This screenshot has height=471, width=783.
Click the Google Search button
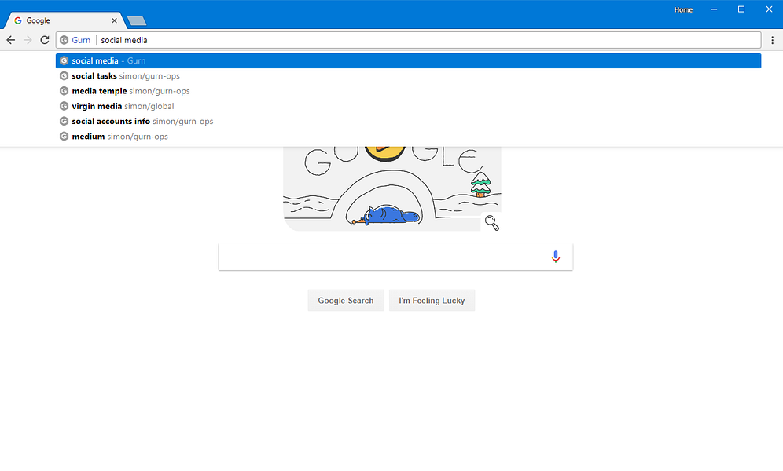coord(346,301)
